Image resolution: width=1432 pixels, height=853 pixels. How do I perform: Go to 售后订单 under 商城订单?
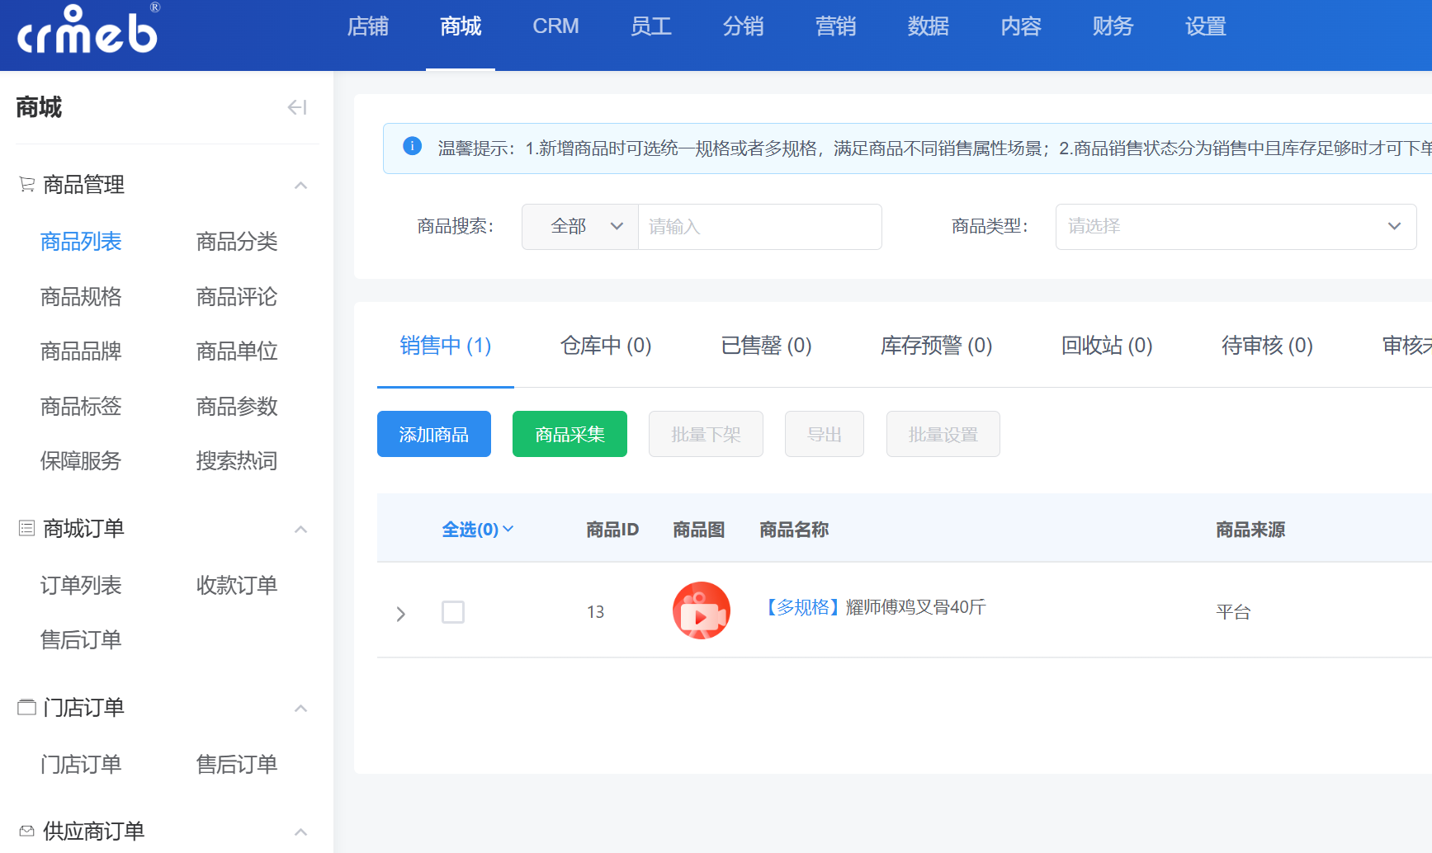tap(81, 640)
